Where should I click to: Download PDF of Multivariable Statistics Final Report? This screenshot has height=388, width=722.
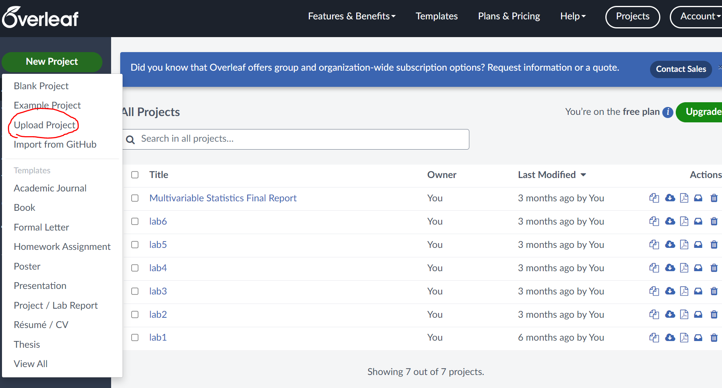pyautogui.click(x=684, y=198)
